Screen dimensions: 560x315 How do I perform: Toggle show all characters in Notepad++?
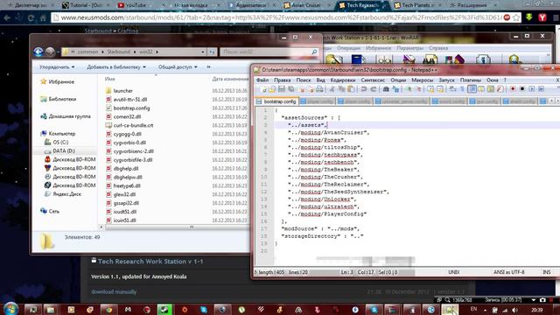point(462,89)
